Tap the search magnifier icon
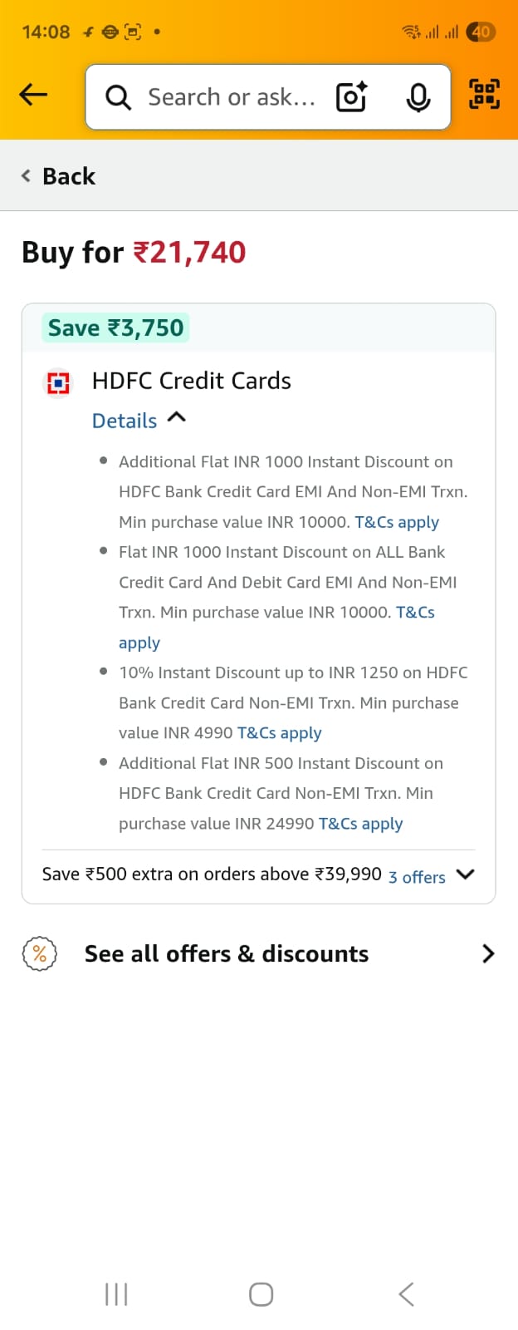 (119, 97)
